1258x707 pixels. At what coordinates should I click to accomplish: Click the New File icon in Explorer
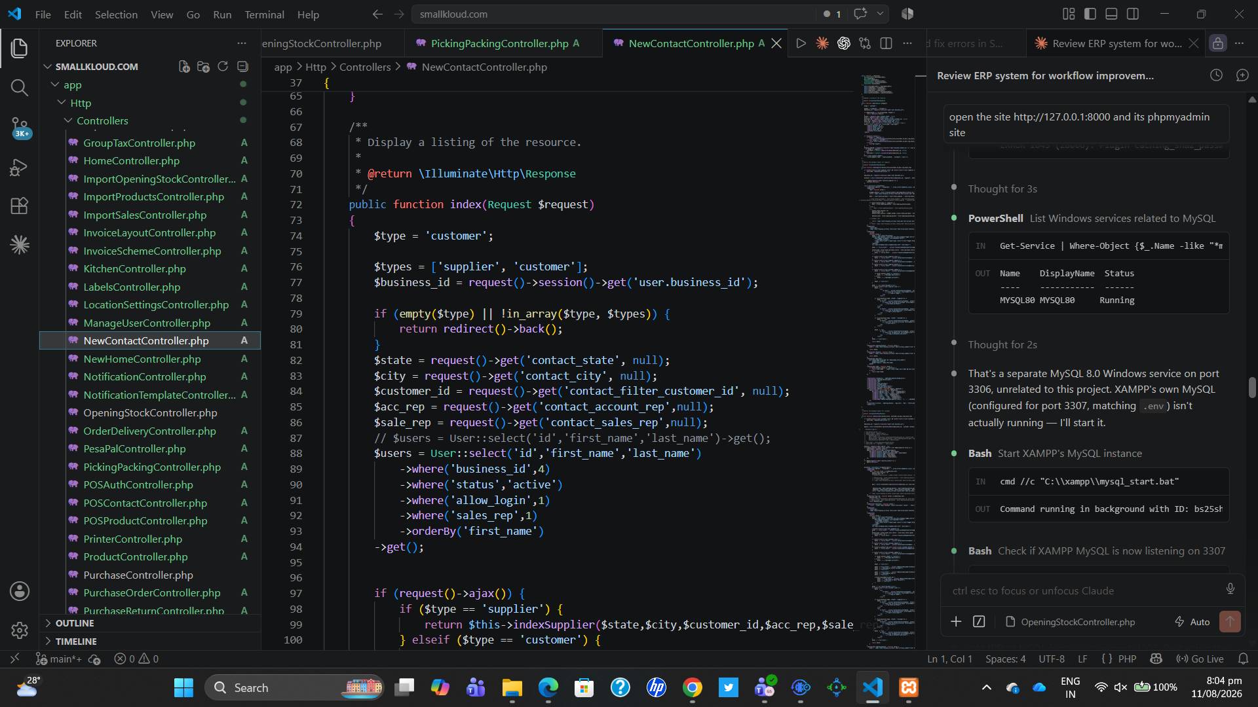184,67
